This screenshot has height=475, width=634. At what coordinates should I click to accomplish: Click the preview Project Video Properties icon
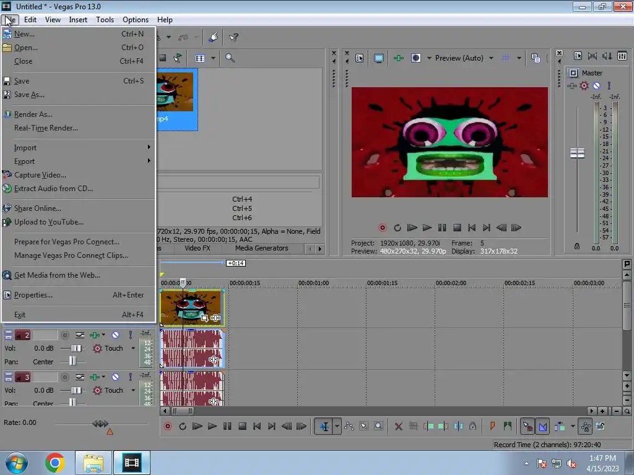click(x=360, y=58)
